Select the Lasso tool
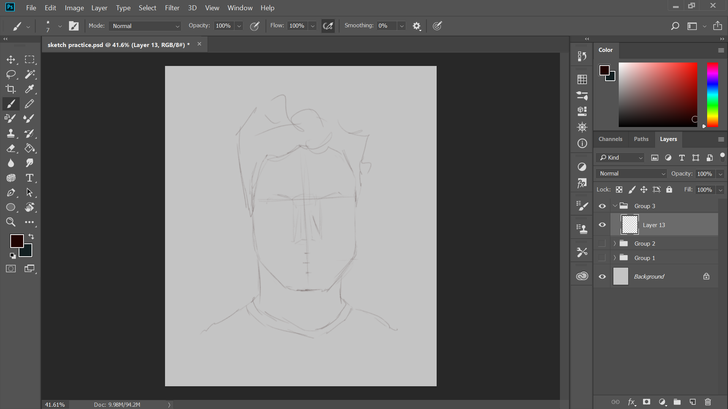728x409 pixels. coord(11,74)
